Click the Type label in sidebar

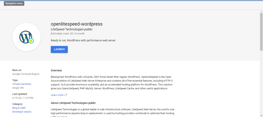(15, 80)
